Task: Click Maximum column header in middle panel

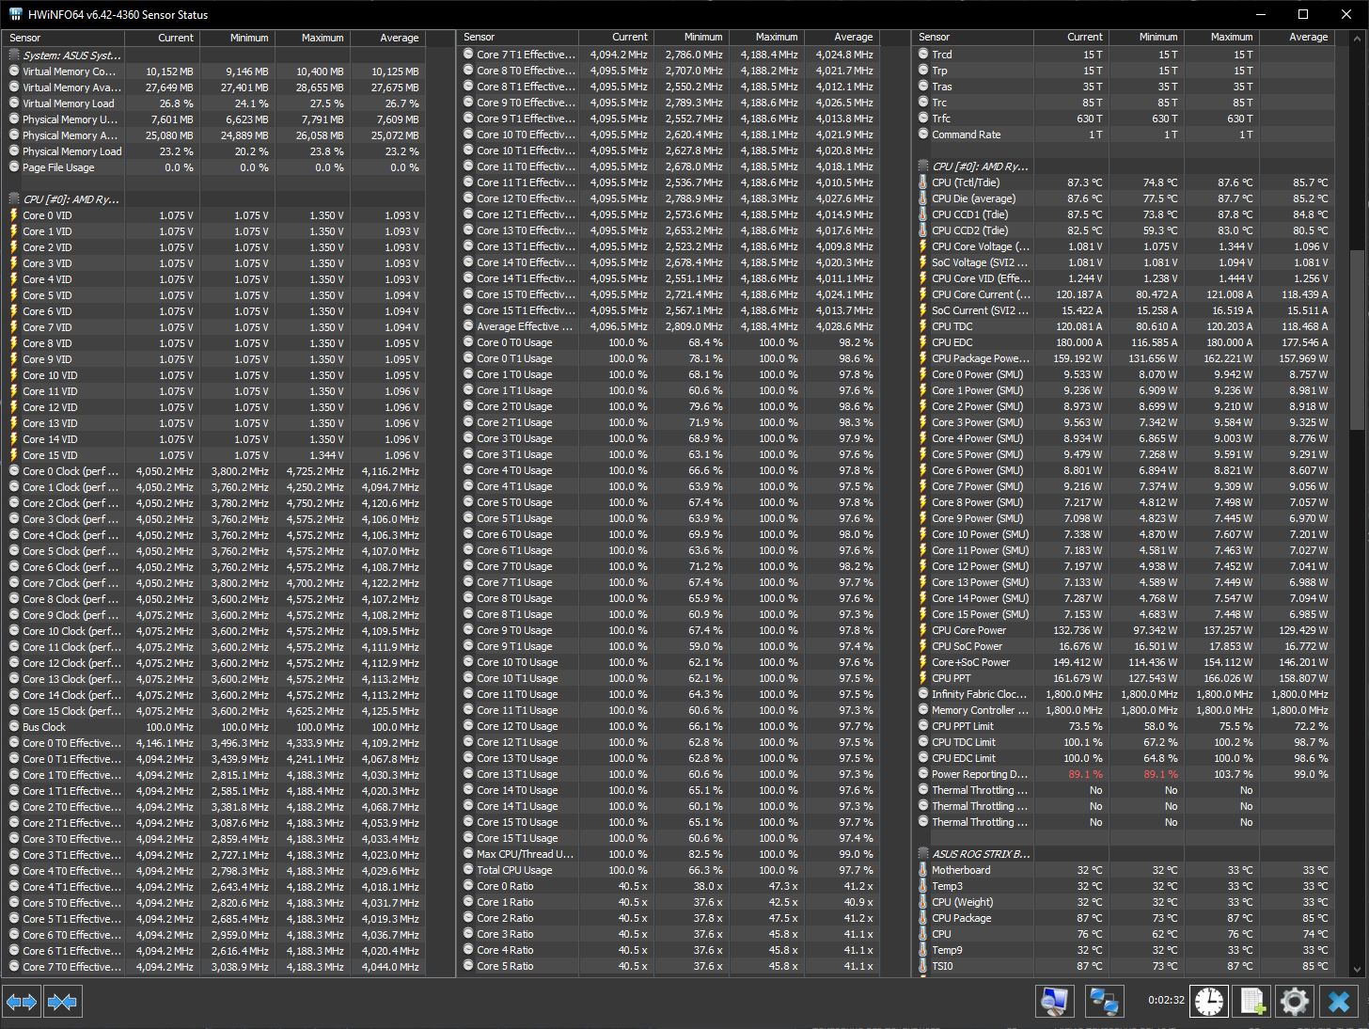Action: (x=766, y=37)
